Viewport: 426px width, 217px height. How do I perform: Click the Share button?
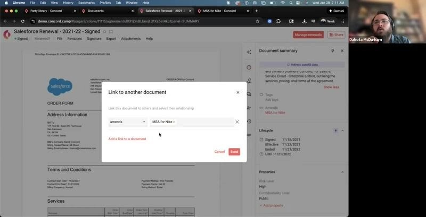point(336,34)
